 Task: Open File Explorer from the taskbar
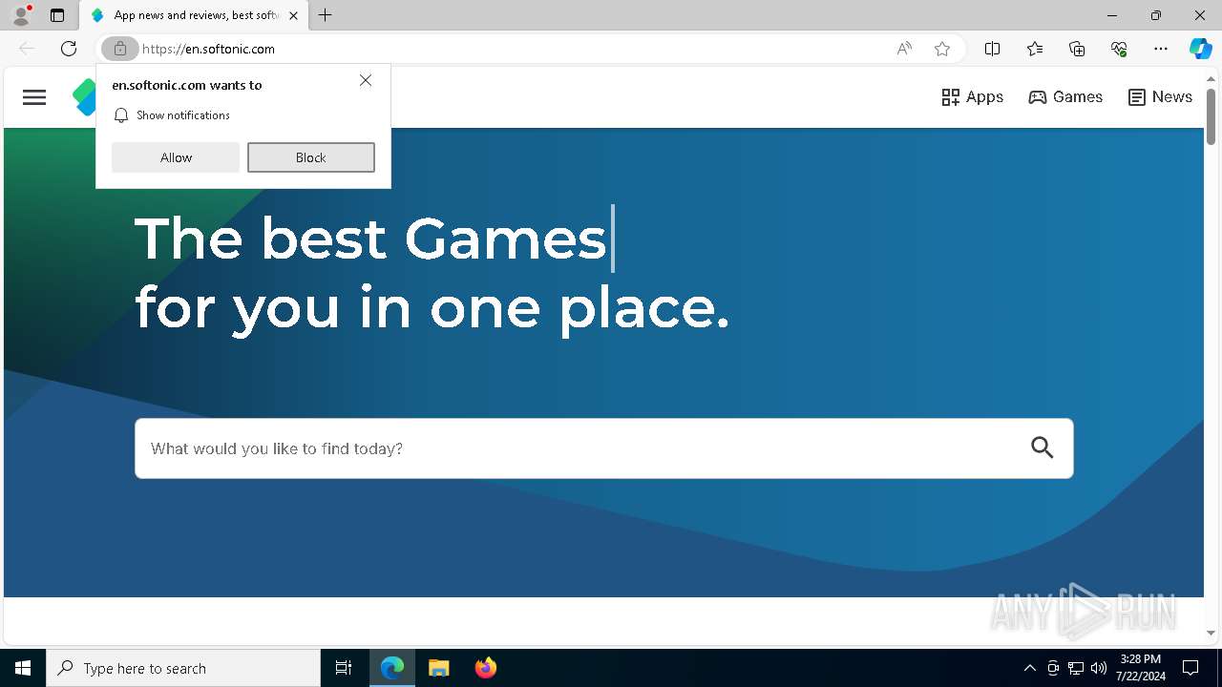[439, 668]
